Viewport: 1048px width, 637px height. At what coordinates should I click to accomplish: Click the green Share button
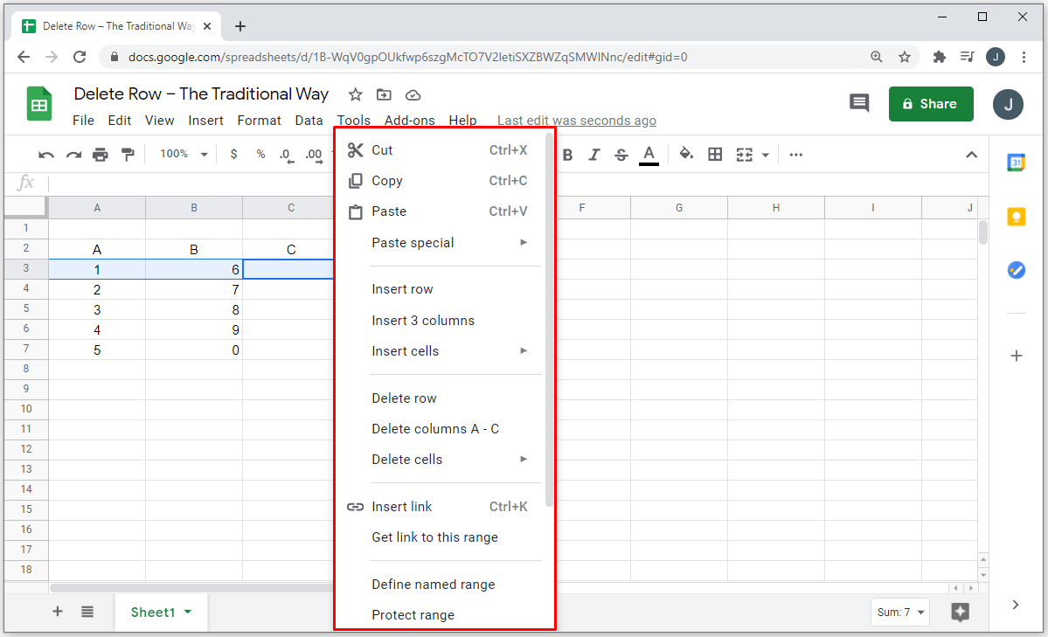point(930,104)
